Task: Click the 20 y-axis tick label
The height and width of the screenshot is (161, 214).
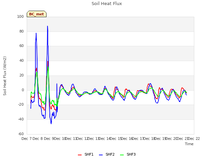Action: tap(21, 75)
